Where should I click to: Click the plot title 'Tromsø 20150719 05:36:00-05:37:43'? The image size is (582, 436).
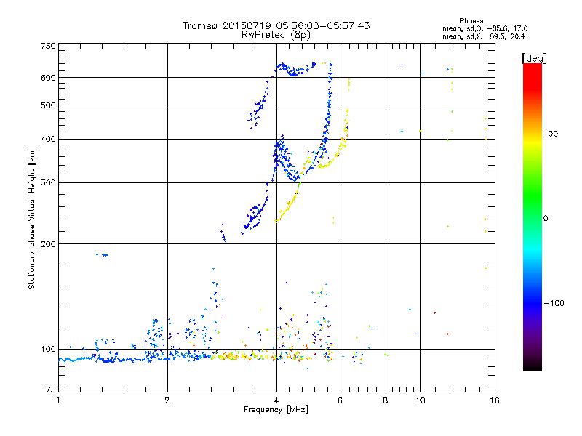click(x=276, y=25)
